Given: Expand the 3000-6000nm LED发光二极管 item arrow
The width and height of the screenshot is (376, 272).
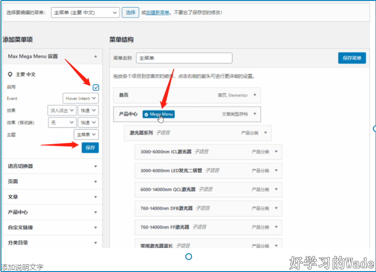Looking at the screenshot, I should pos(276,170).
